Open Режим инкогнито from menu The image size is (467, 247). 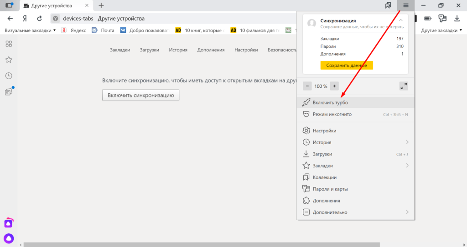coord(356,115)
